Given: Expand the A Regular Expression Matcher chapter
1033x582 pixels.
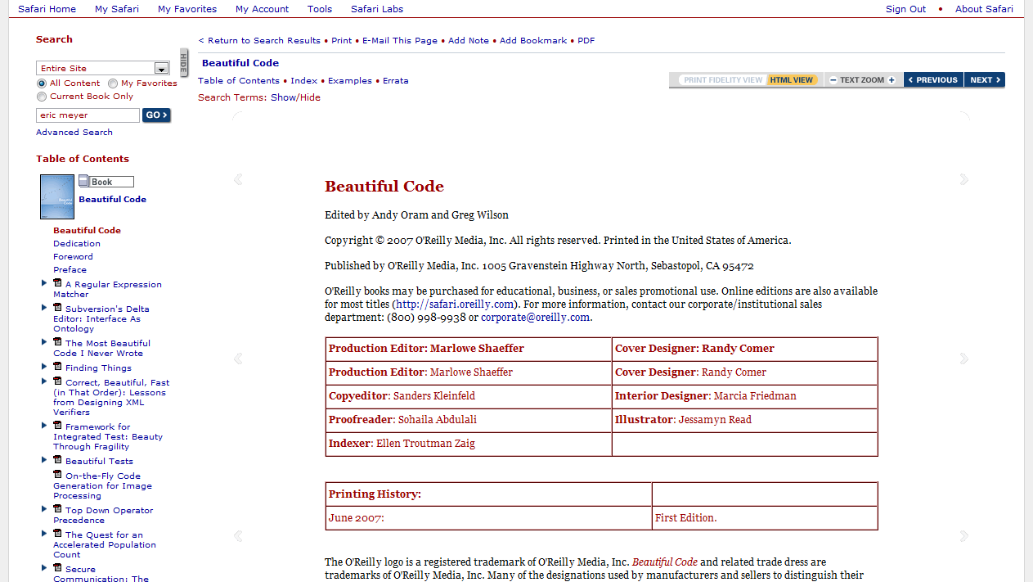Looking at the screenshot, I should (43, 282).
